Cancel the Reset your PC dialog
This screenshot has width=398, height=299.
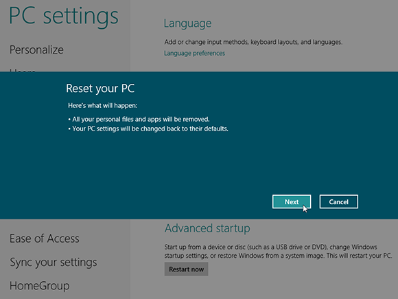coord(338,201)
